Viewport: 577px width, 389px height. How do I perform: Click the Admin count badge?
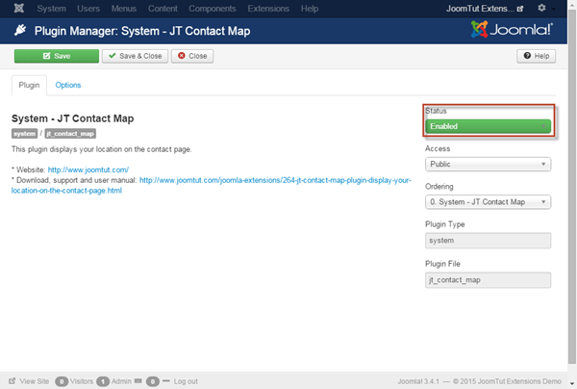[103, 381]
